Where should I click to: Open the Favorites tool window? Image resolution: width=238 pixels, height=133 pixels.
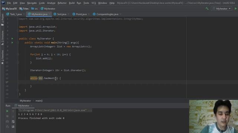point(3,57)
